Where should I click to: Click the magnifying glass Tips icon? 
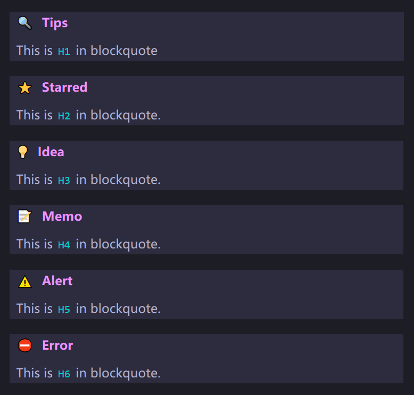click(x=25, y=23)
